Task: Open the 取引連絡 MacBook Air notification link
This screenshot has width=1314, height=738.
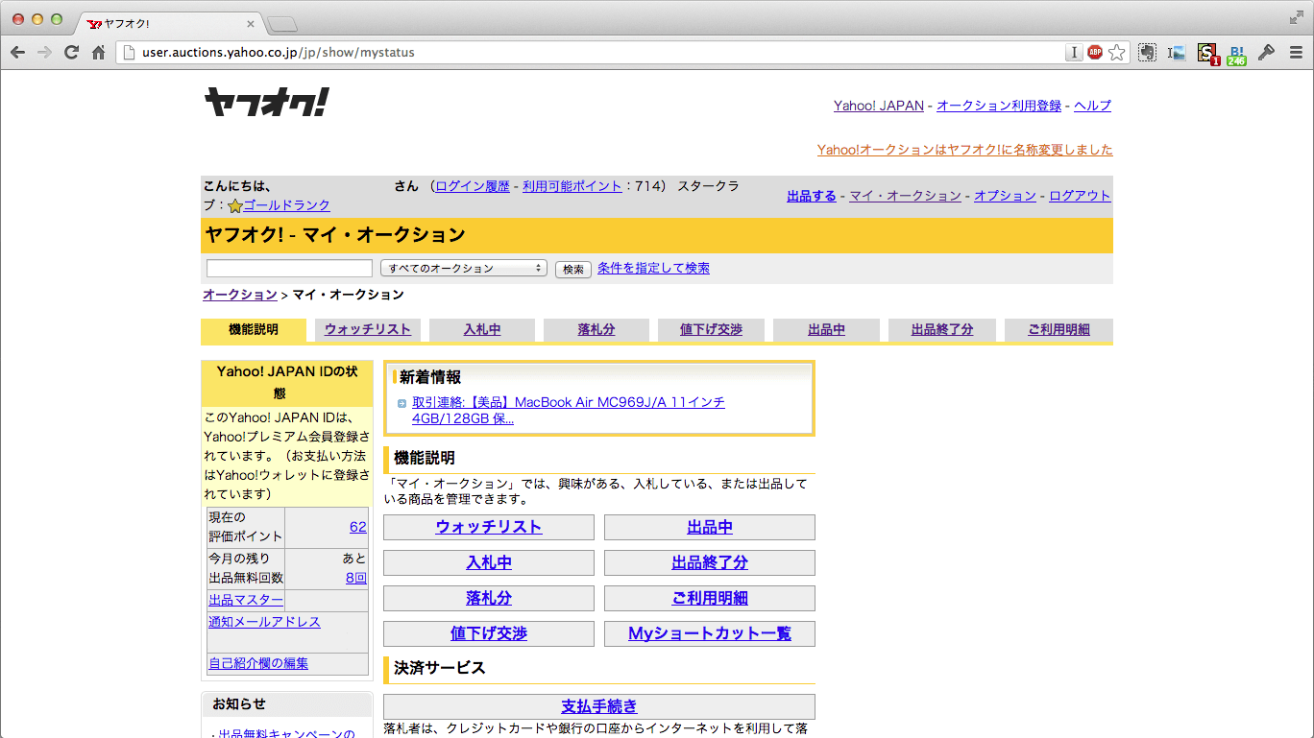Action: [x=569, y=411]
